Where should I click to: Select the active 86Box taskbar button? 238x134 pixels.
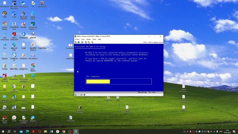(75, 131)
